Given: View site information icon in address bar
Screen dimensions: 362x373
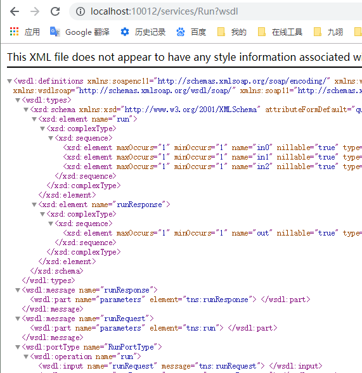Looking at the screenshot, I should [81, 11].
